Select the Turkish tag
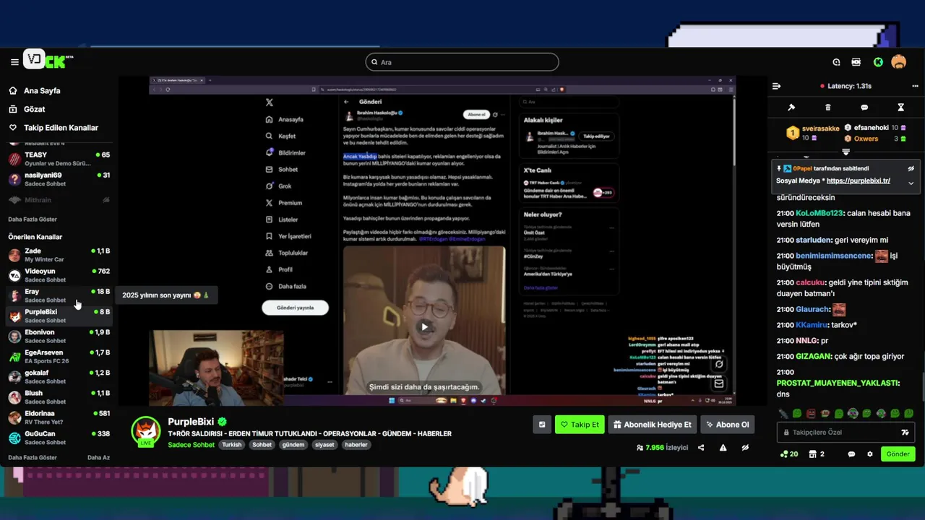The image size is (925, 520). (x=232, y=445)
